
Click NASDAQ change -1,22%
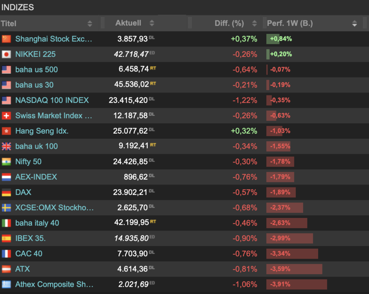[245, 101]
